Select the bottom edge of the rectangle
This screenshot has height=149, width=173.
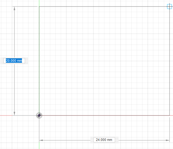104,115
